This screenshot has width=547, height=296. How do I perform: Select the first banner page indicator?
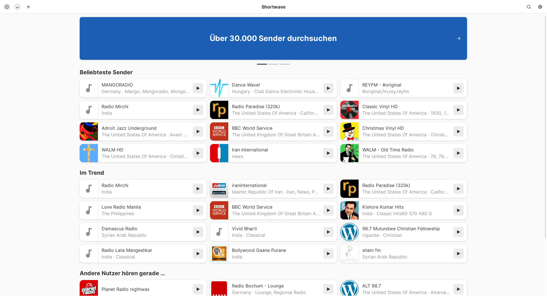pyautogui.click(x=262, y=64)
